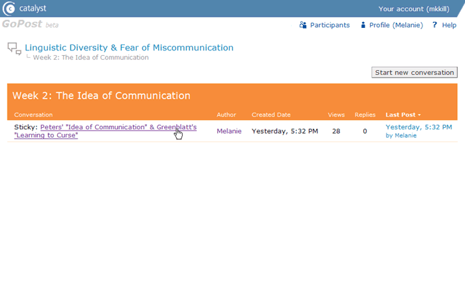Click the Profile person icon
This screenshot has width=465, height=303.
pyautogui.click(x=363, y=25)
